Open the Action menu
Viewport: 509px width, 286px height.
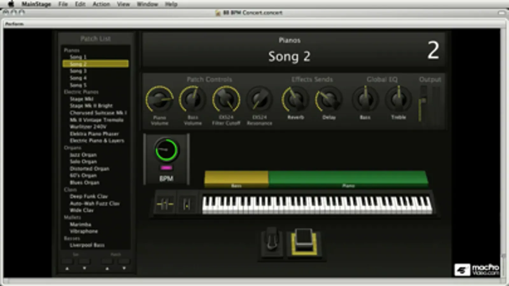pyautogui.click(x=101, y=4)
